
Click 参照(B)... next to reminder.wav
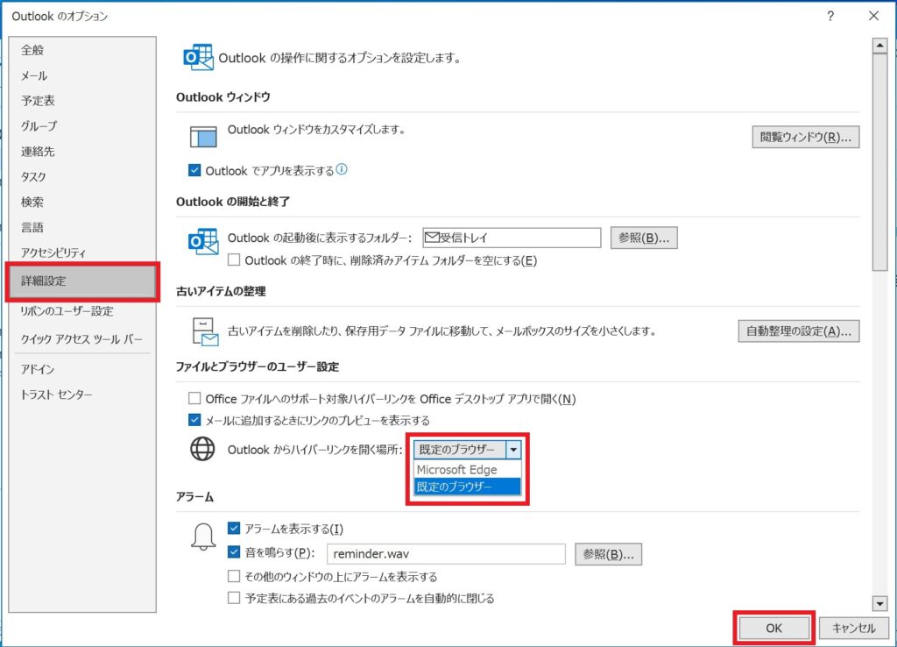[x=608, y=554]
